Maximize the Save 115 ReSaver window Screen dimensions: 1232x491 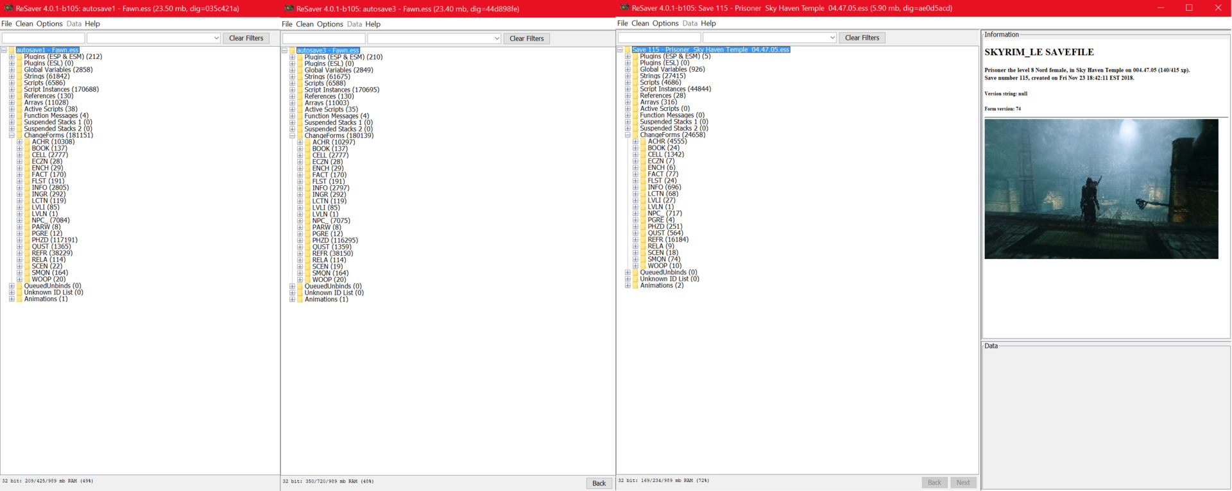point(1189,8)
